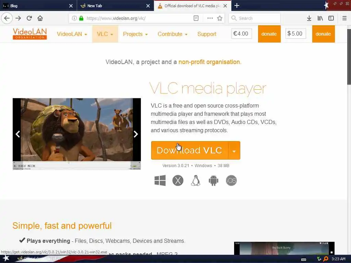Click donate button next to euro amount
351x263 pixels.
point(269,34)
